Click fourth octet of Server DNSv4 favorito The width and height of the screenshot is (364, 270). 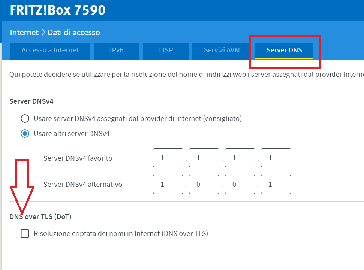276,158
